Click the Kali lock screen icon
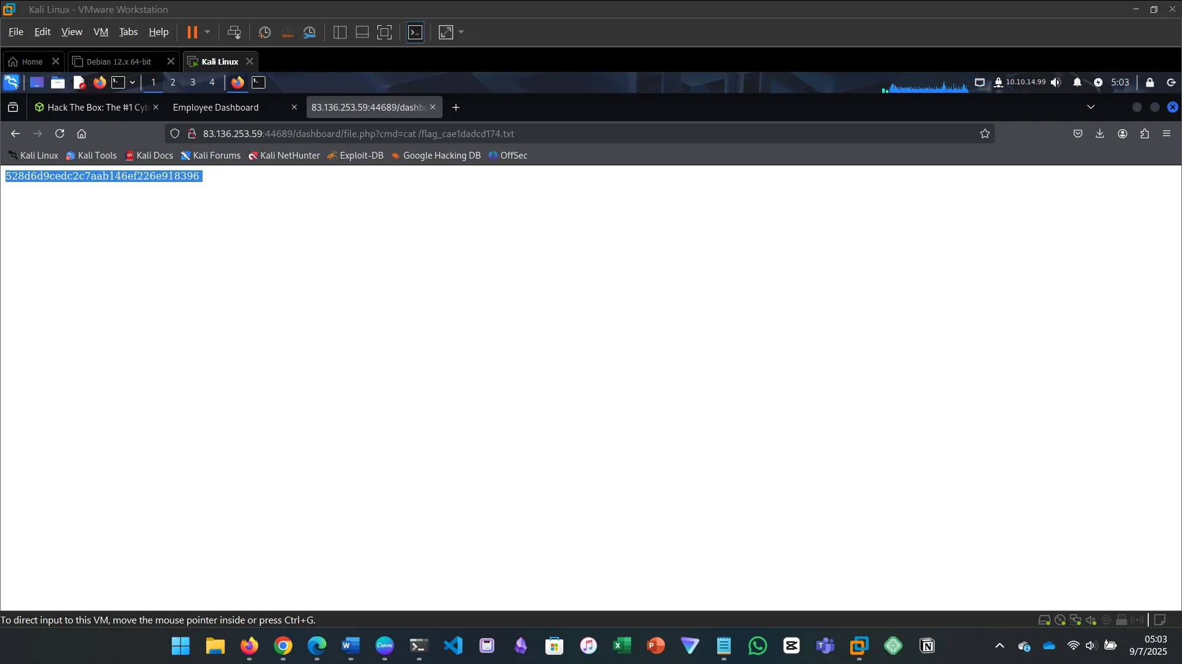This screenshot has height=664, width=1182. tap(1149, 82)
